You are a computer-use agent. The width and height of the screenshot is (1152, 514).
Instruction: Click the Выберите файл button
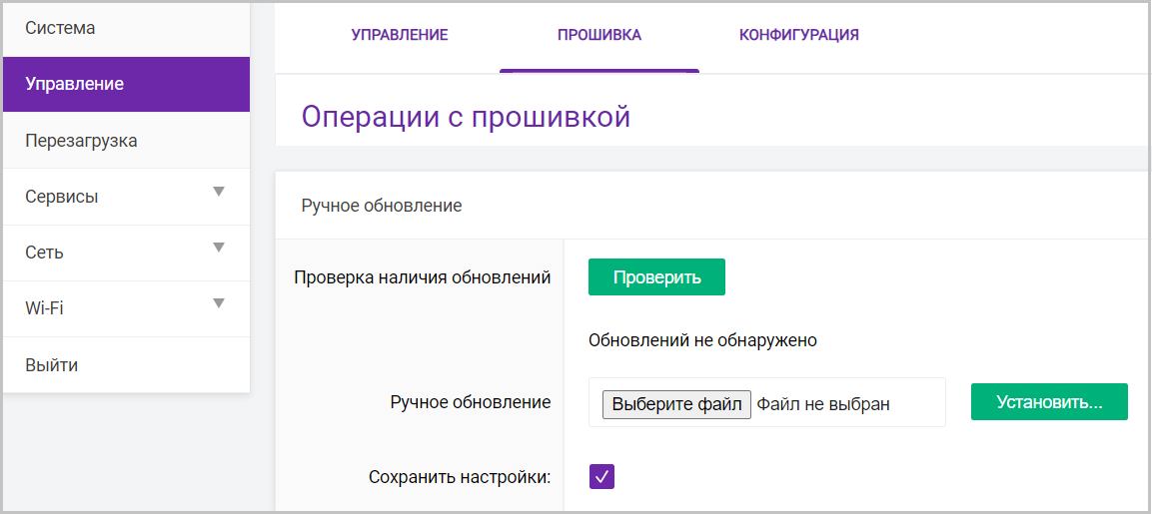point(676,404)
